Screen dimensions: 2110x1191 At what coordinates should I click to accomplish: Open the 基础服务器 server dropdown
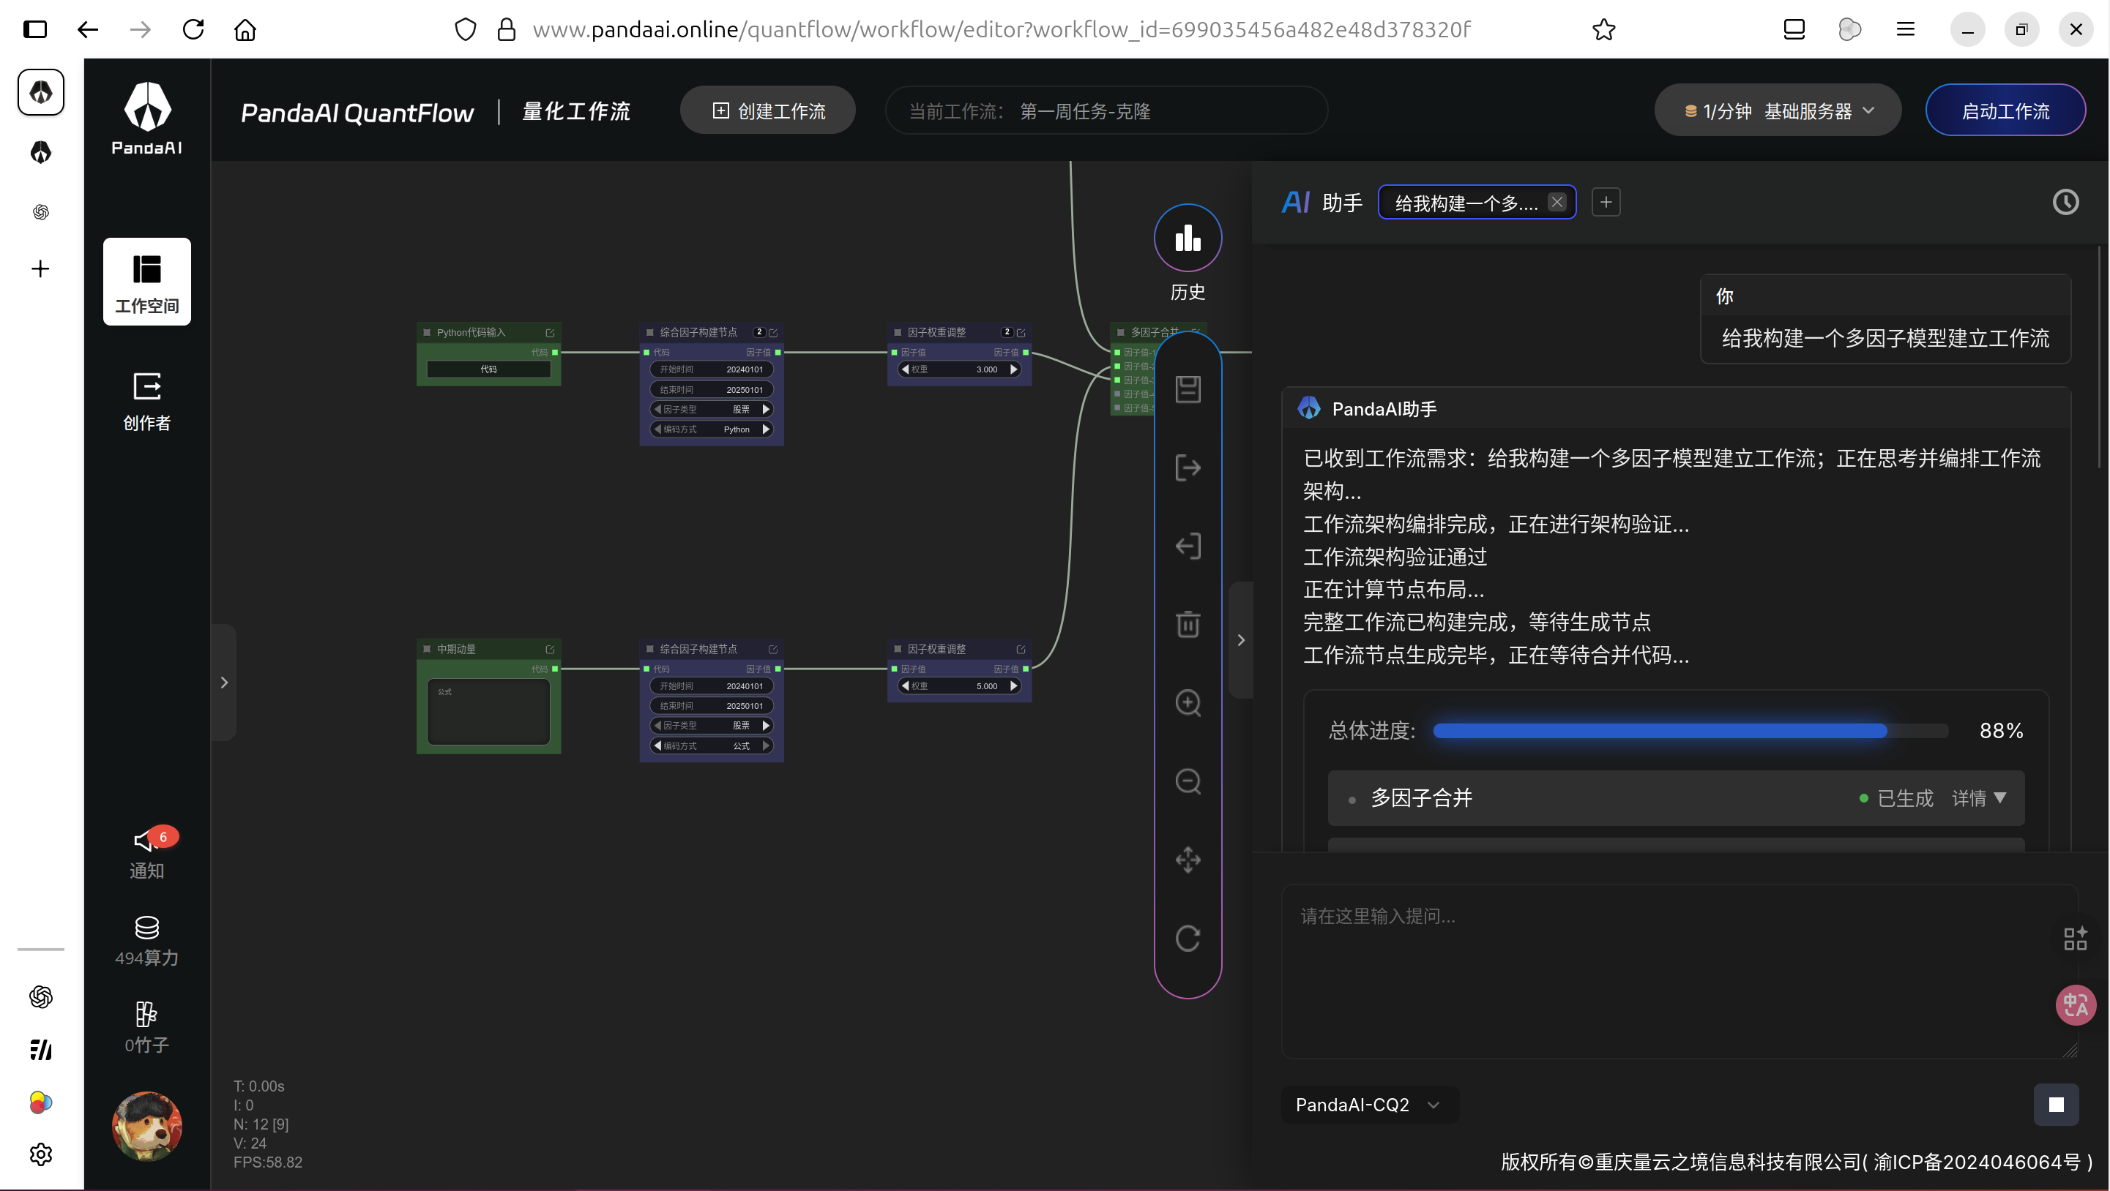(1778, 110)
